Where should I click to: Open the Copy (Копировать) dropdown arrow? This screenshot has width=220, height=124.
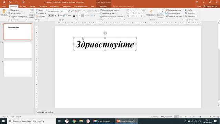[x=22, y=13]
